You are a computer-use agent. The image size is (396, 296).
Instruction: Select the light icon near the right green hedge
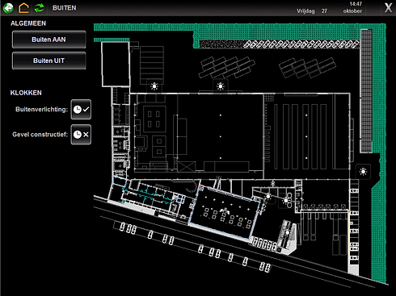click(x=363, y=172)
